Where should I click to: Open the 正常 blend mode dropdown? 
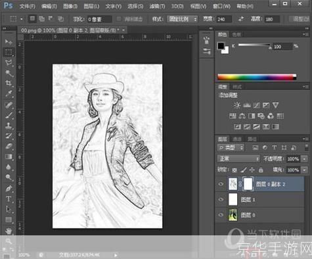[238, 158]
